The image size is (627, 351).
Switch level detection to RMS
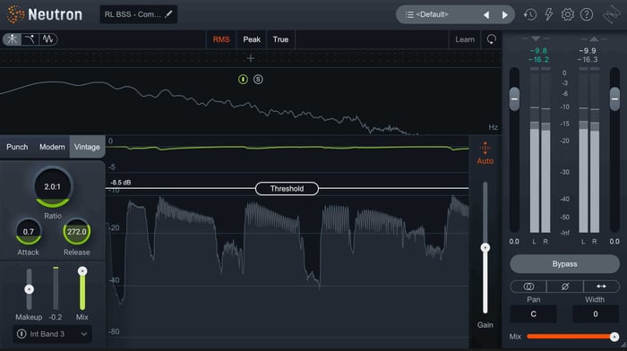[x=221, y=39]
